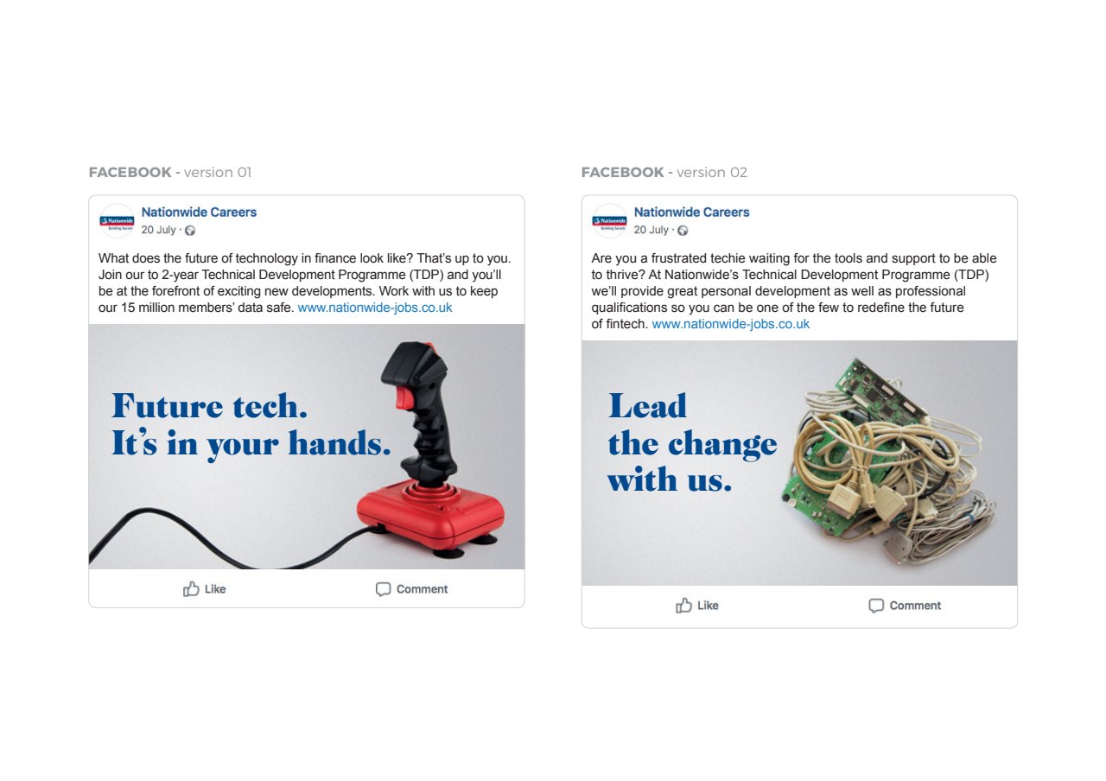Click the 20 July timestamp on version 01 post
1106x781 pixels.
pyautogui.click(x=158, y=230)
